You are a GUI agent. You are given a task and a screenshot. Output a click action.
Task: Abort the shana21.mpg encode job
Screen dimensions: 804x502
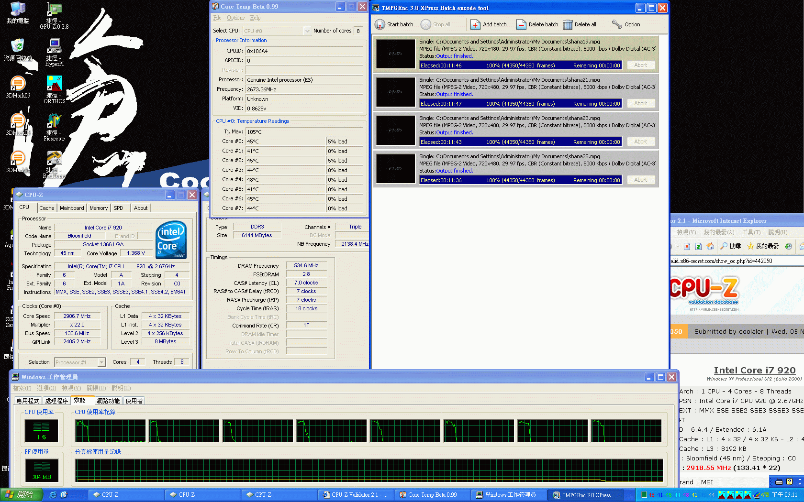641,103
